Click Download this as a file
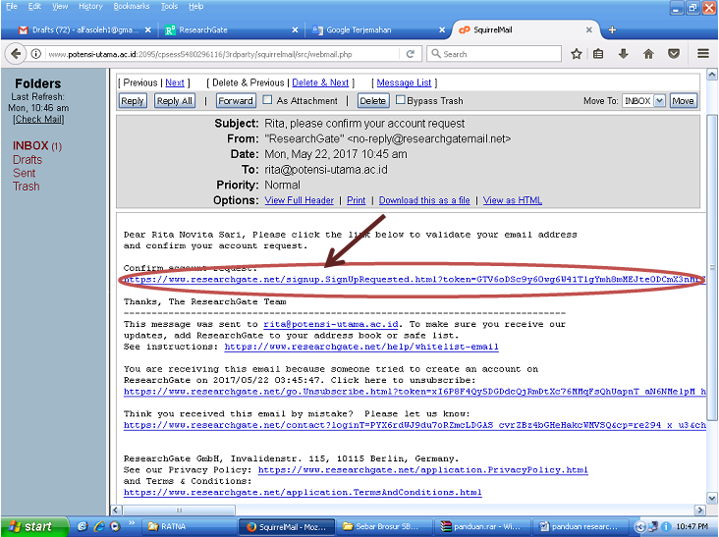The height and width of the screenshot is (537, 719). coord(424,200)
